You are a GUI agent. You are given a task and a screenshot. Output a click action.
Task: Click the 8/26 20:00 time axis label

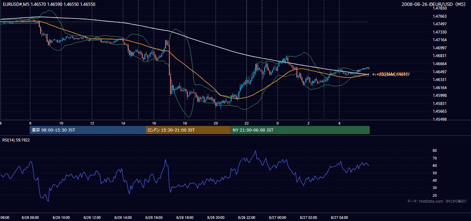[x=216, y=217]
